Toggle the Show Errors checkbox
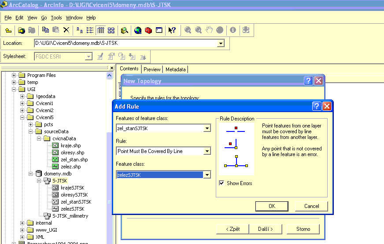Image resolution: width=384 pixels, height=244 pixels. tap(222, 183)
